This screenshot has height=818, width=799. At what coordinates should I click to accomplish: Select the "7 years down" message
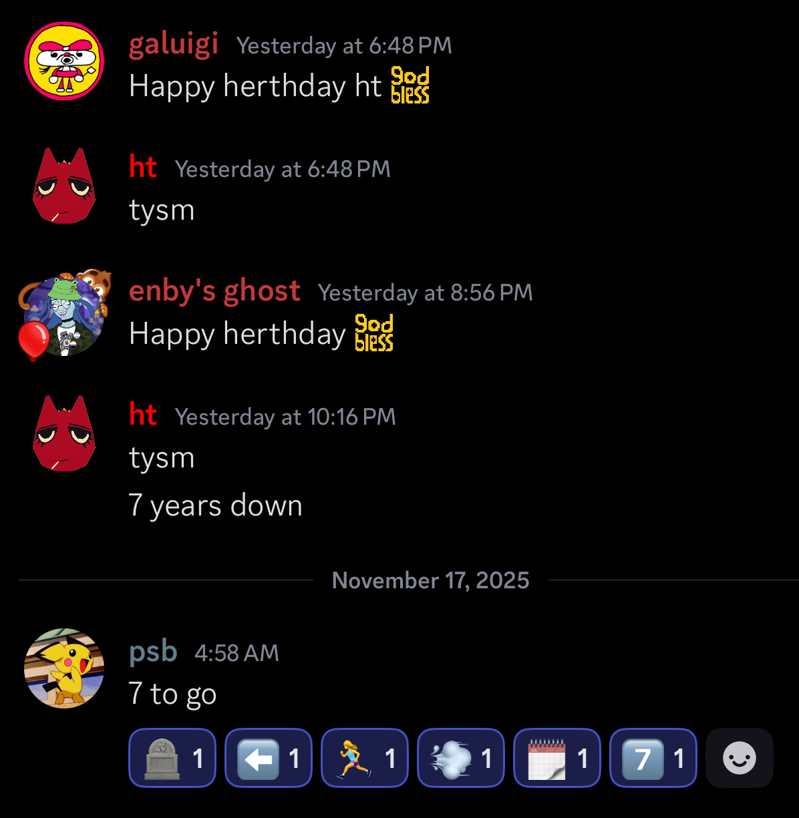click(x=216, y=505)
